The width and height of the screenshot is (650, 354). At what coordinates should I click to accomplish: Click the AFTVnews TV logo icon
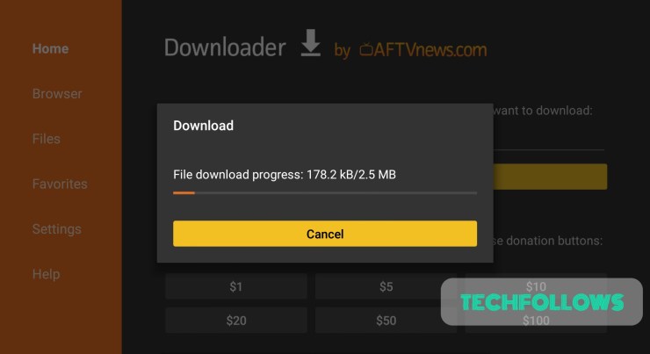tap(366, 49)
